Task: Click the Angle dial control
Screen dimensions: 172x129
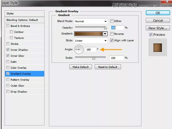Action: [x=79, y=49]
